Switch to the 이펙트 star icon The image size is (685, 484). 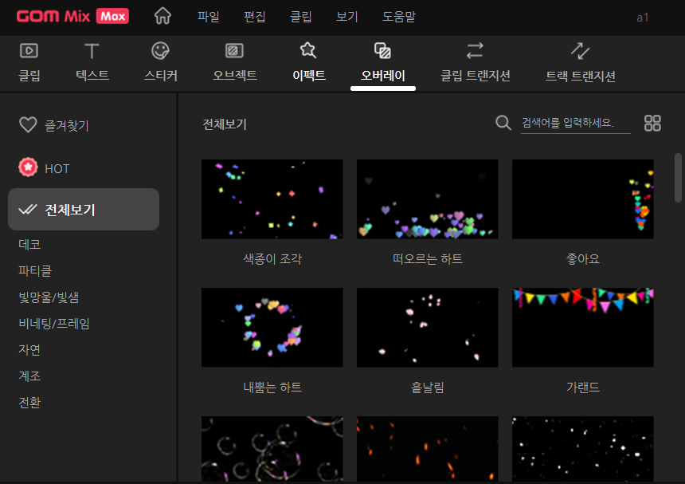point(308,50)
